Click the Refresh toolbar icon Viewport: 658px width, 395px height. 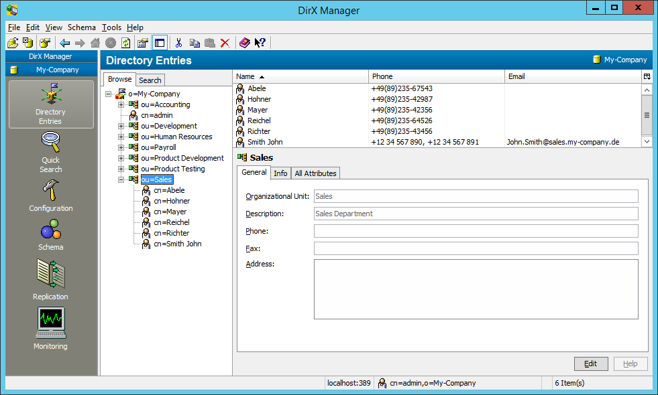[125, 43]
